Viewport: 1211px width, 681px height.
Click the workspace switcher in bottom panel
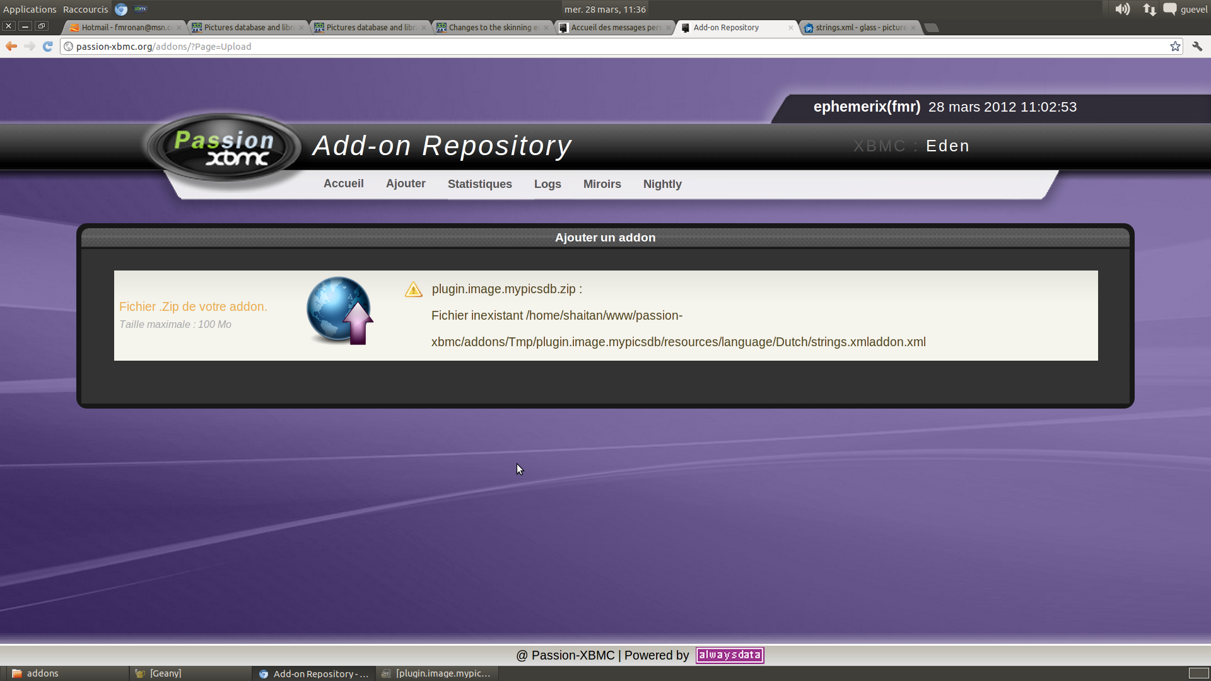[x=1198, y=673]
